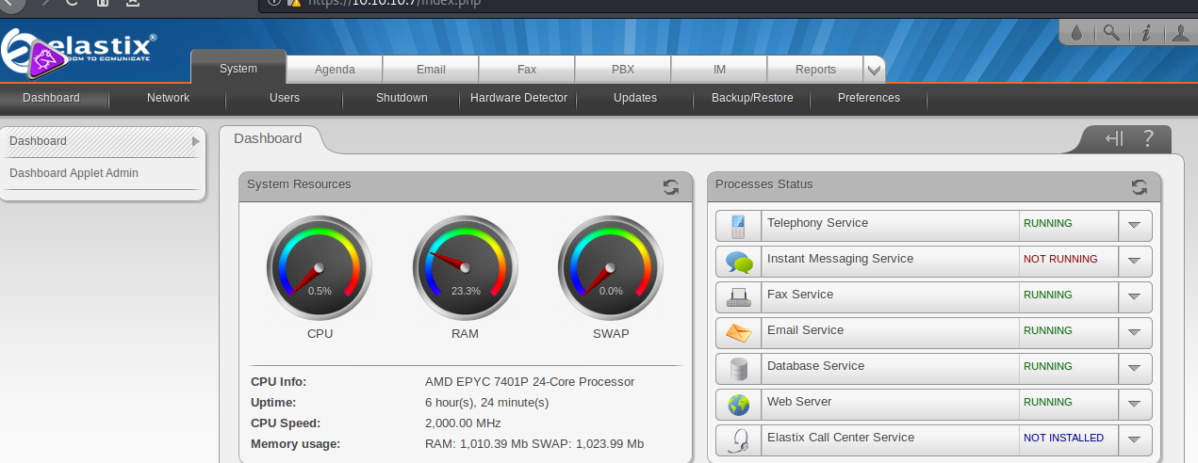Expand Instant Messaging Service options dropdown

click(x=1134, y=262)
